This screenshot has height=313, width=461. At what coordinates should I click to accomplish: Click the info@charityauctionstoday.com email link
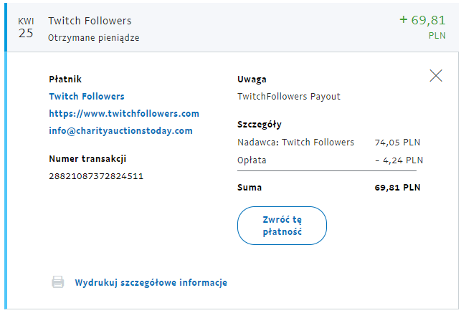point(120,130)
